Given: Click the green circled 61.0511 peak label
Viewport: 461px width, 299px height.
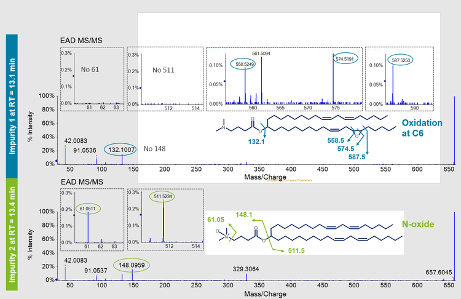Looking at the screenshot, I should click(x=86, y=191).
